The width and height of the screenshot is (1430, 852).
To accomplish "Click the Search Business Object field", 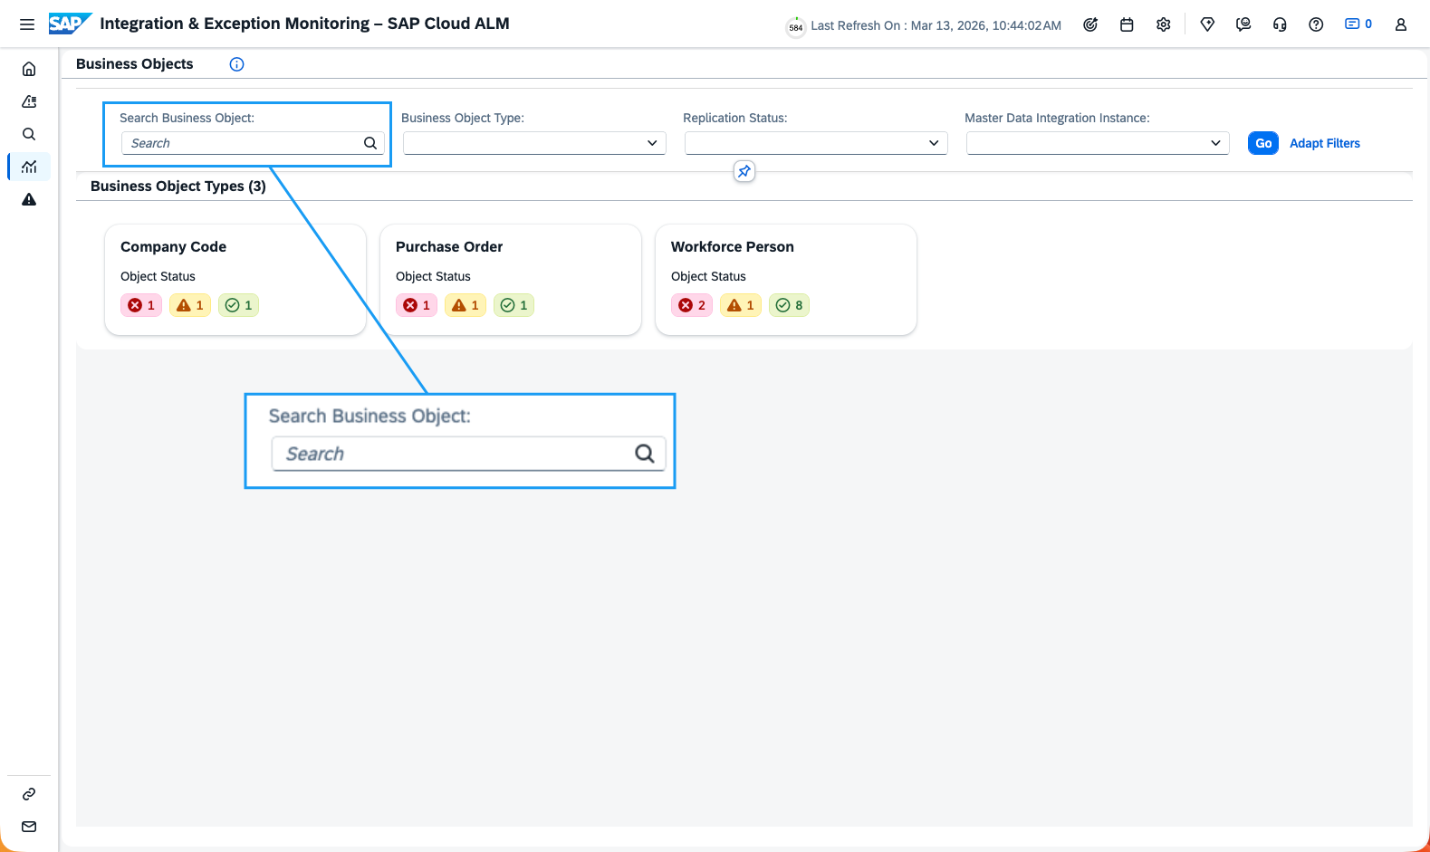I will (243, 143).
